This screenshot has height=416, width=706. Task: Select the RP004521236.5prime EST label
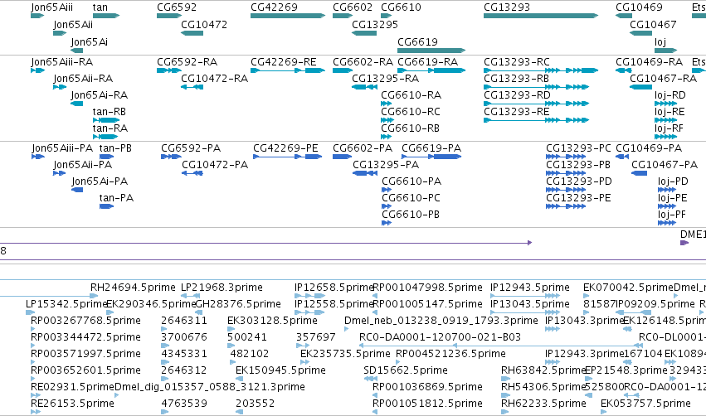450,354
